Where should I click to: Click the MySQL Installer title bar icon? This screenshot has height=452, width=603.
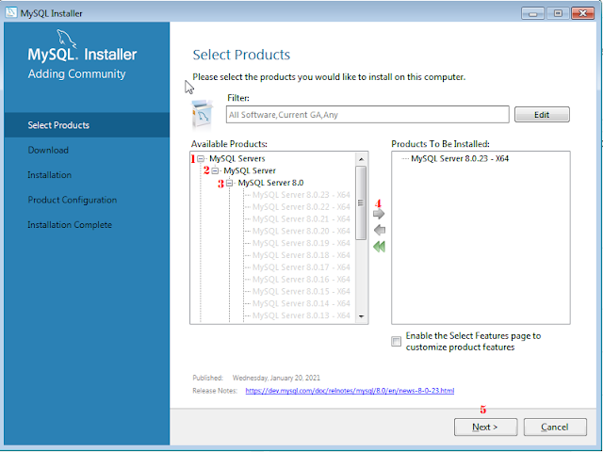tap(10, 12)
